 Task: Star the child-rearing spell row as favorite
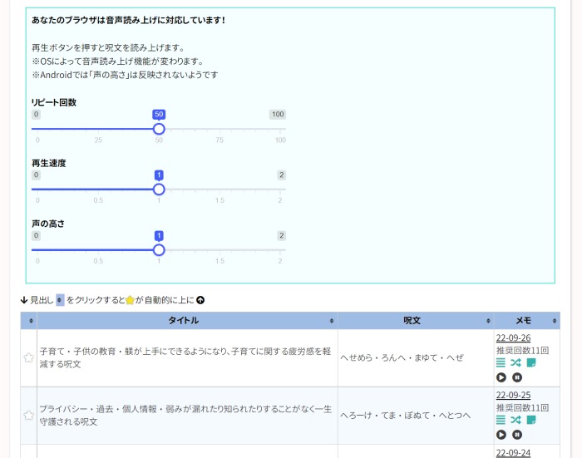click(29, 358)
